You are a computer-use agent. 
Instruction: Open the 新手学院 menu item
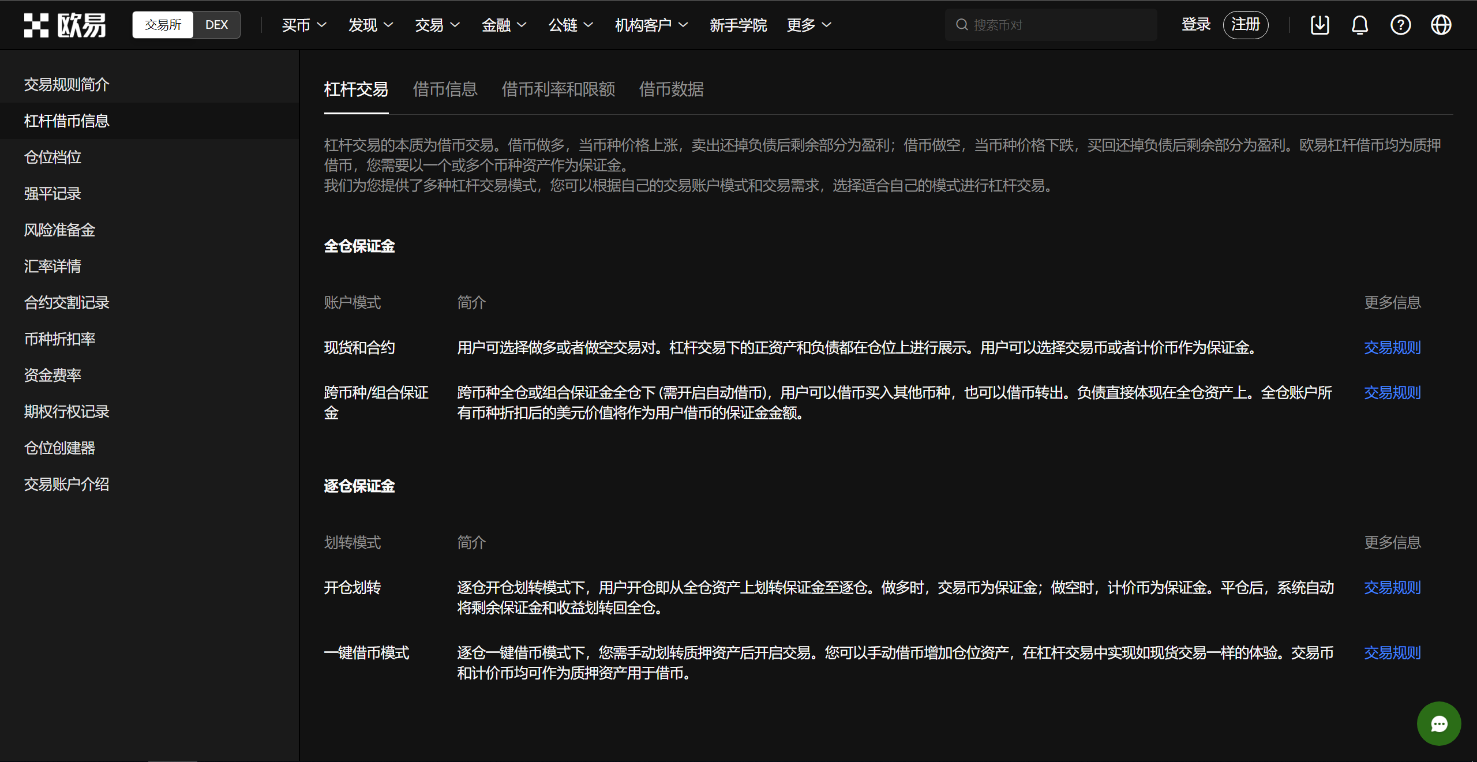coord(739,25)
